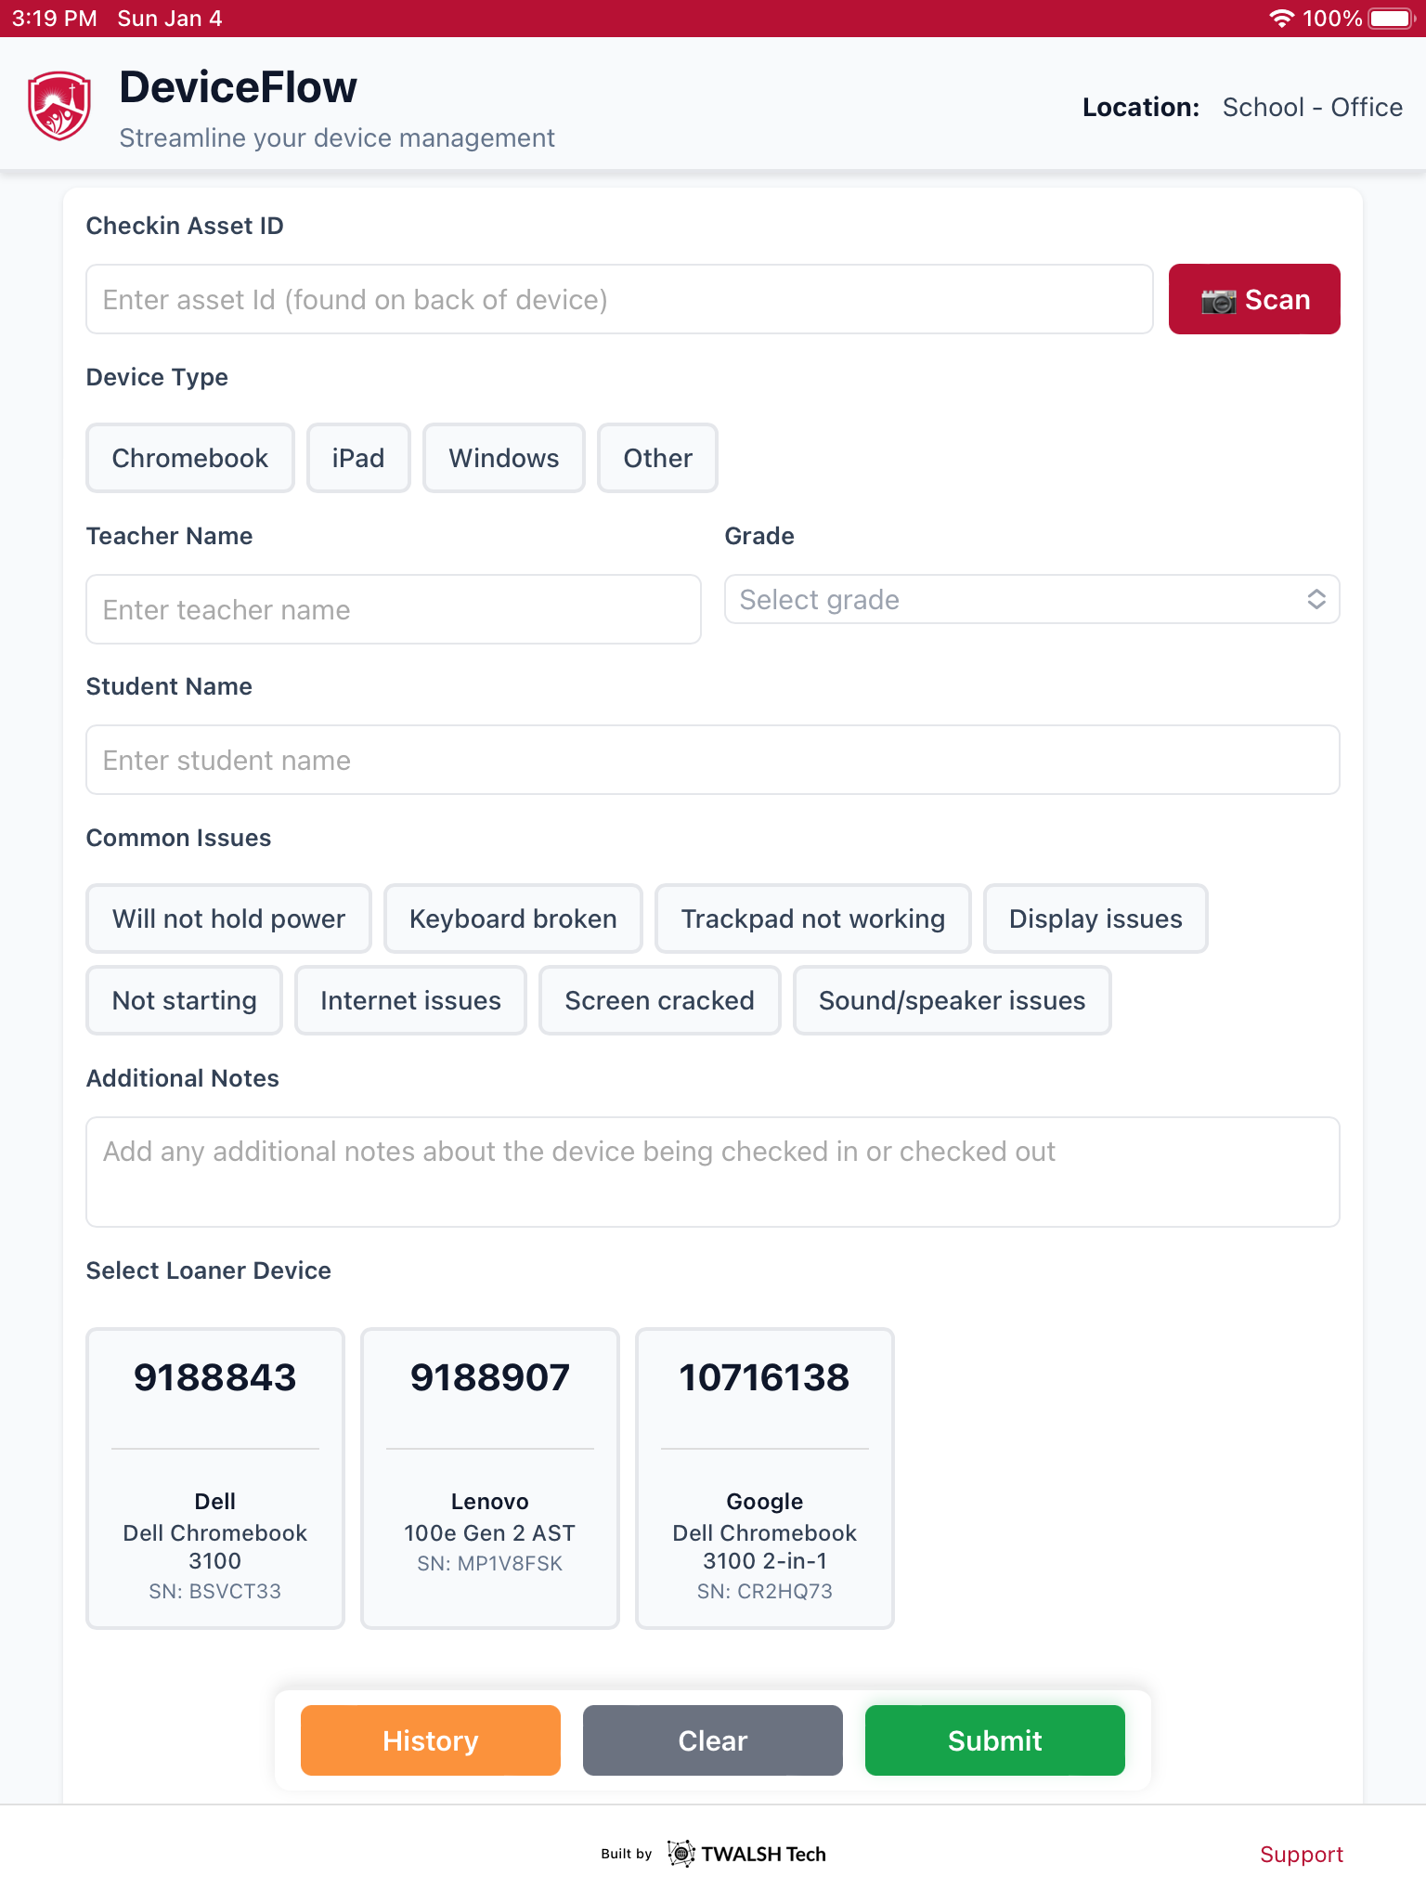Select the Chromebook device type
The width and height of the screenshot is (1426, 1902).
pyautogui.click(x=189, y=457)
